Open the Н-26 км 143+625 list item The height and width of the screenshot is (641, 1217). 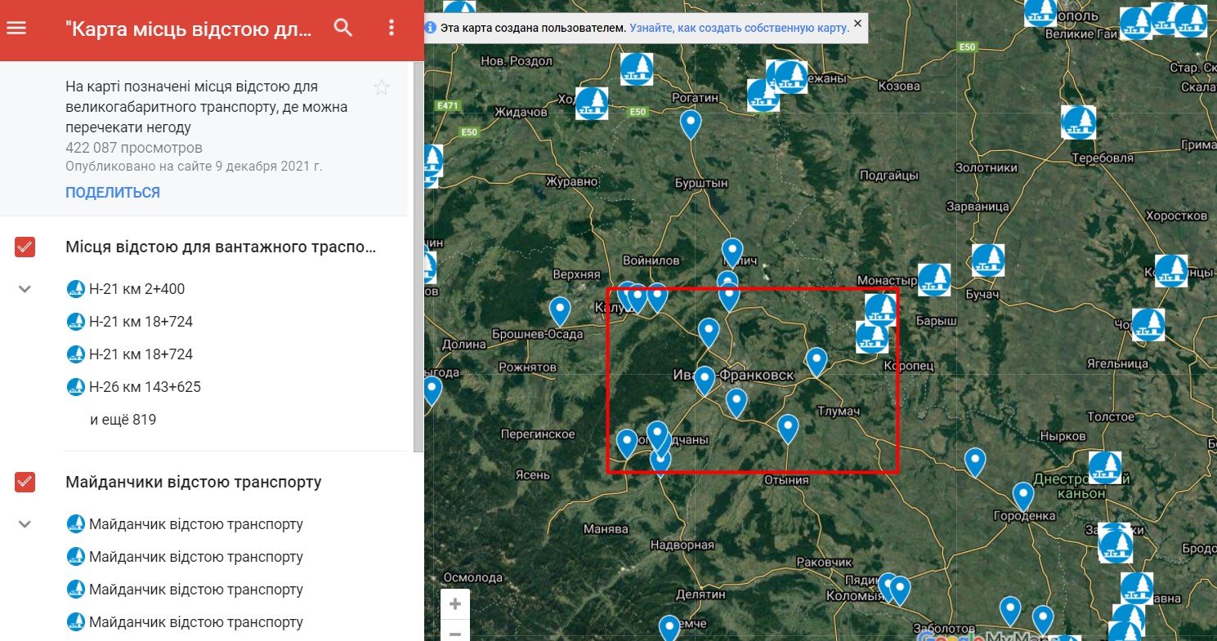click(145, 387)
